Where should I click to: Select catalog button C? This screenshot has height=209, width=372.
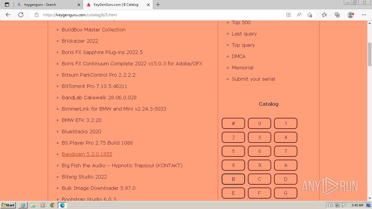[260, 179]
